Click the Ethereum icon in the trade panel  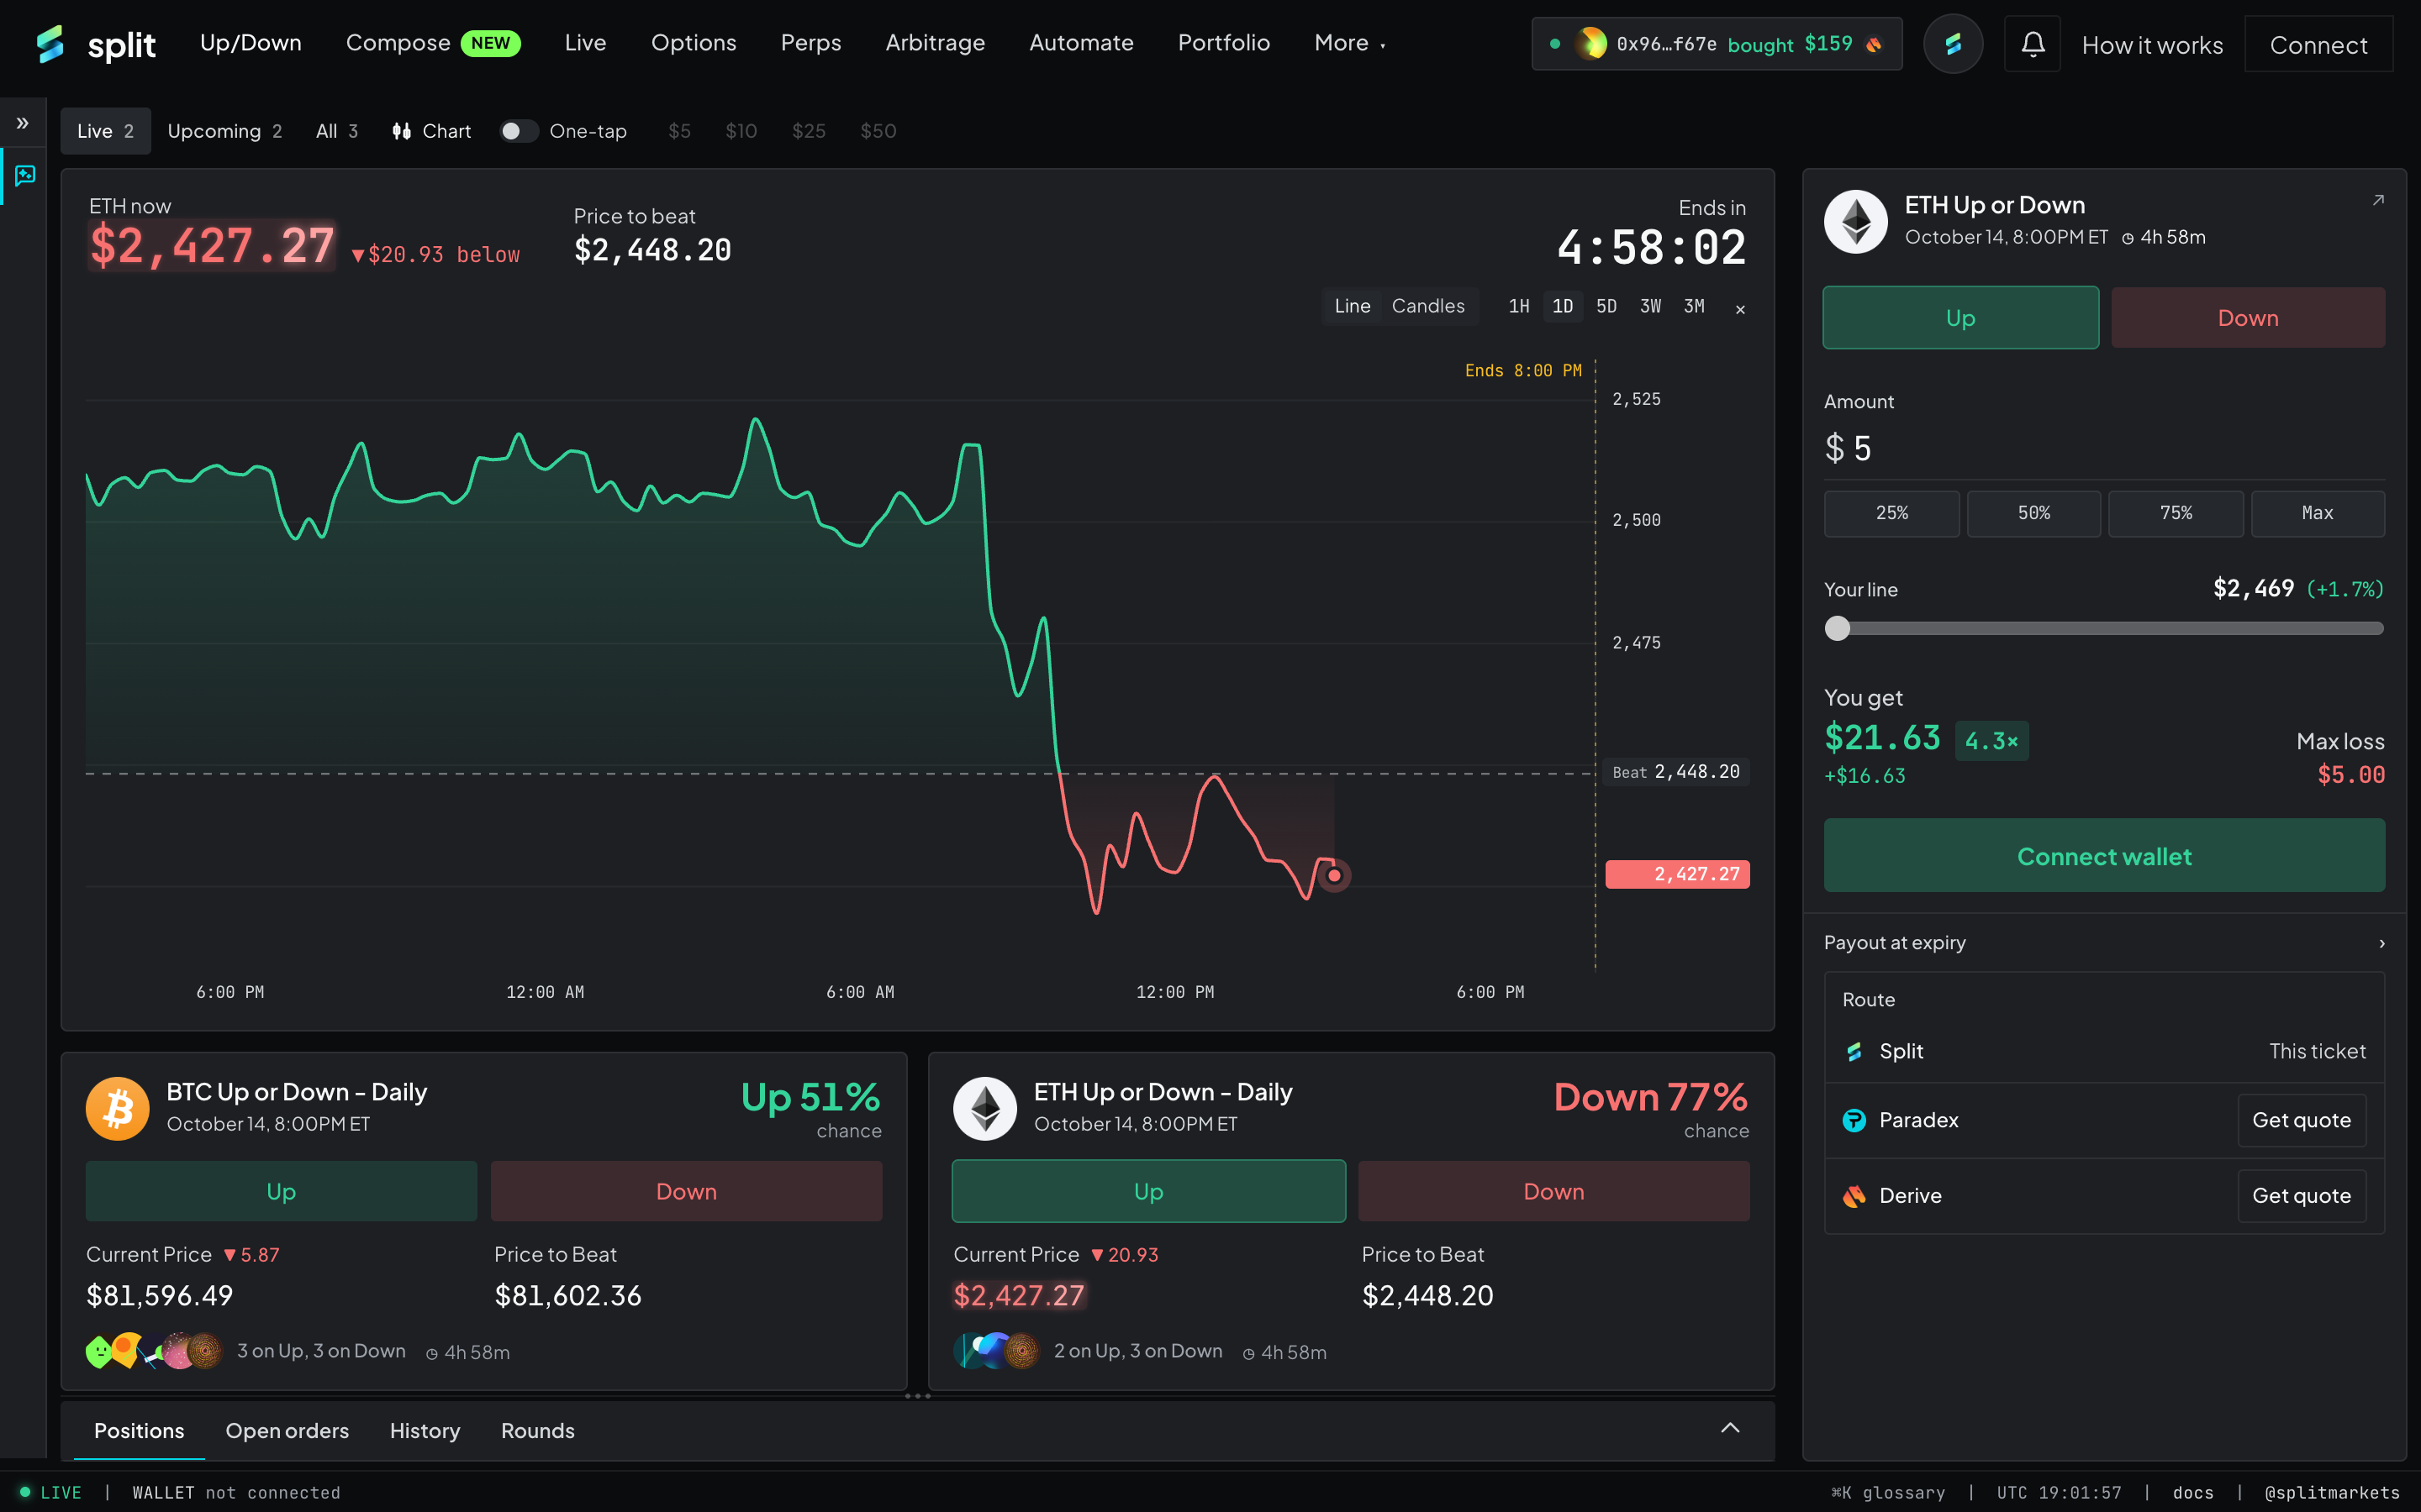(x=1856, y=221)
